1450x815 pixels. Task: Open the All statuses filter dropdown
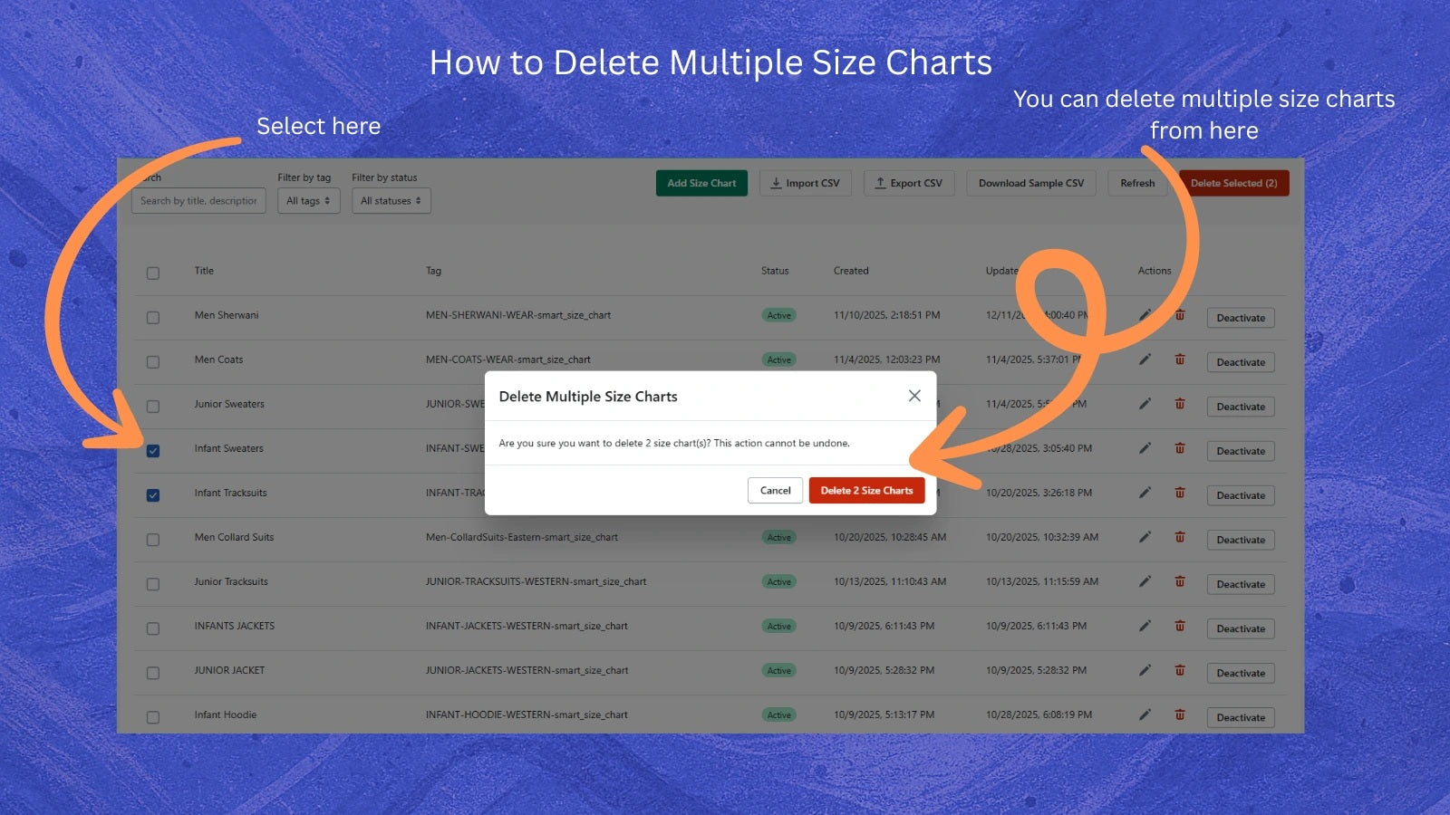click(391, 200)
